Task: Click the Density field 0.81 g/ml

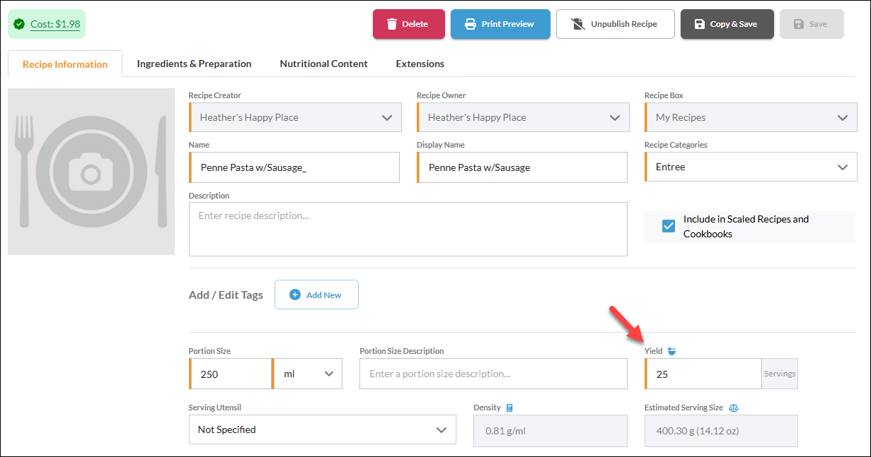Action: click(x=550, y=431)
